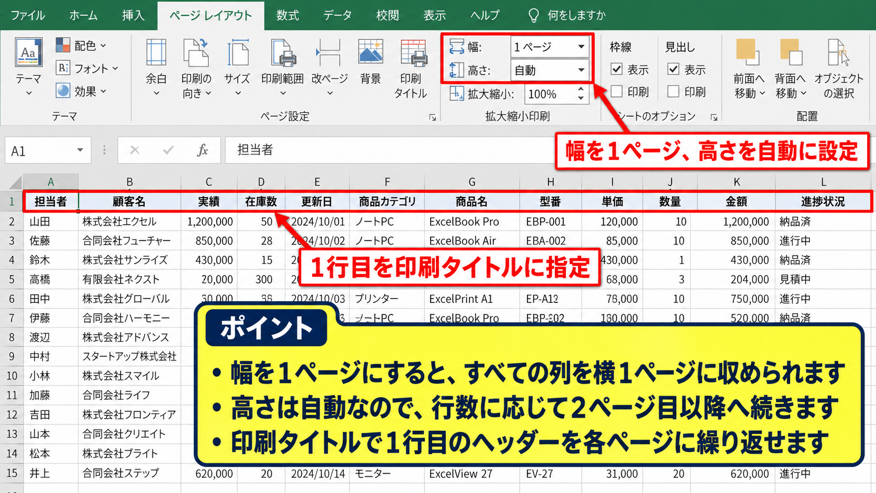Open the 幅 width dropdown
The image size is (876, 493).
tap(581, 47)
